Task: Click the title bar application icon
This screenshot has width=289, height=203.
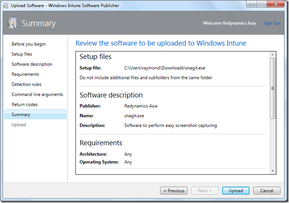Action: (6, 6)
